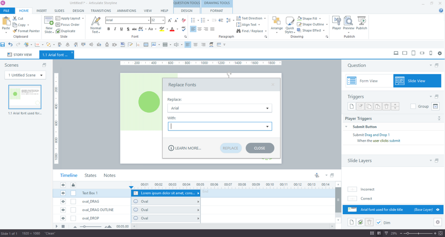Viewport: 445px width, 237px height.
Task: Expand the With font dropdown
Action: coord(268,127)
